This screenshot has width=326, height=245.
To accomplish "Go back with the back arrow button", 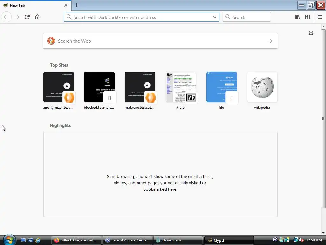I will [x=6, y=17].
